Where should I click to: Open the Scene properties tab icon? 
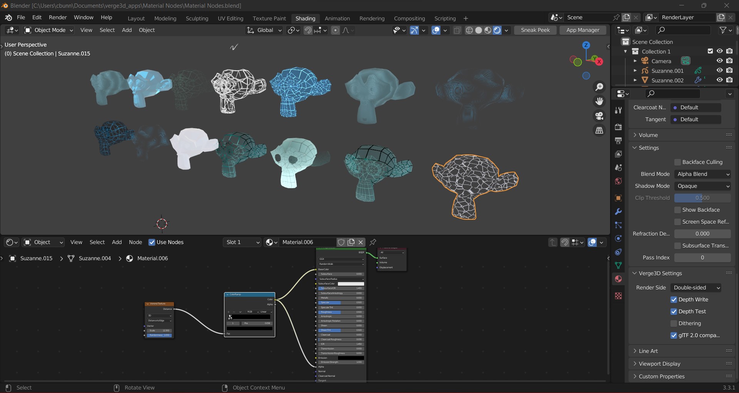pyautogui.click(x=619, y=167)
